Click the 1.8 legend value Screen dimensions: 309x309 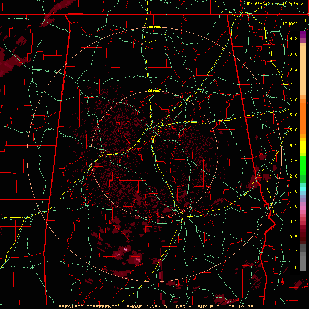(x=294, y=191)
